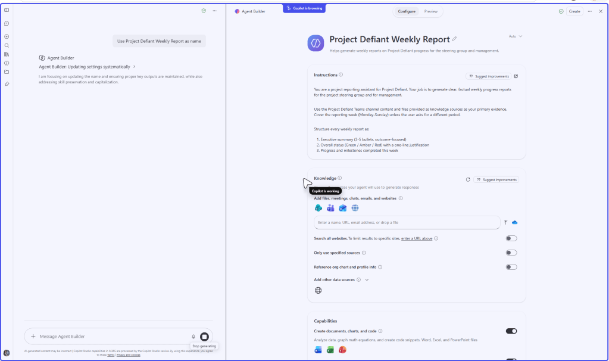Image resolution: width=609 pixels, height=361 pixels.
Task: Click Suggest improvements for Instructions
Action: pos(489,76)
